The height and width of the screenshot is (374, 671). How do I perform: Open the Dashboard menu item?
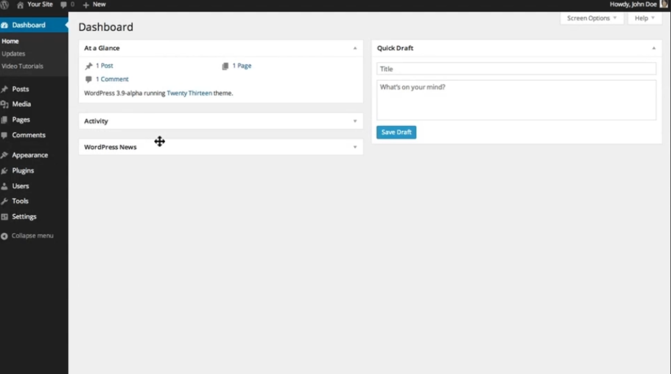34,25
